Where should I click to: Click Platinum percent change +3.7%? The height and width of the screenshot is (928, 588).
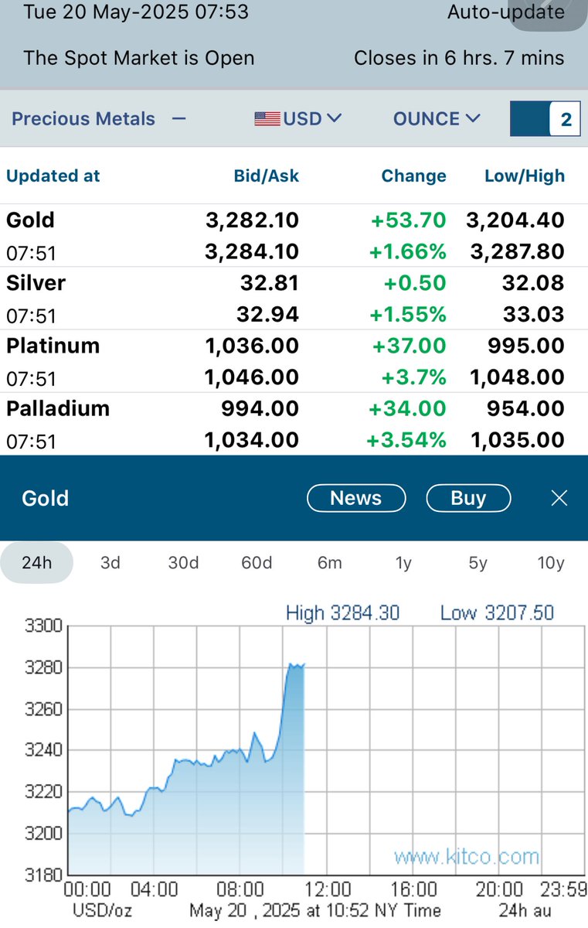[x=413, y=377]
